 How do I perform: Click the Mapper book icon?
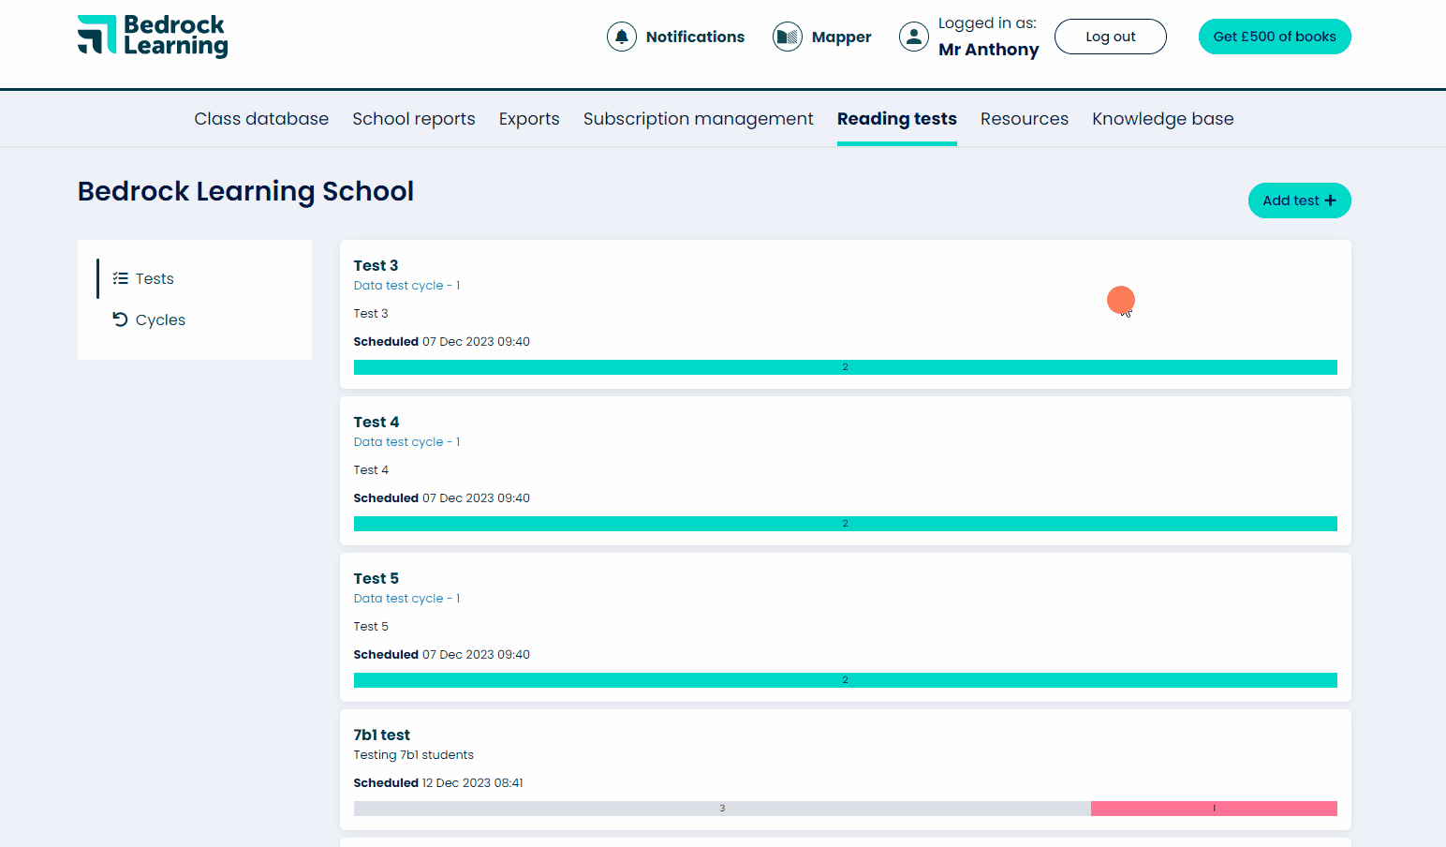point(788,36)
